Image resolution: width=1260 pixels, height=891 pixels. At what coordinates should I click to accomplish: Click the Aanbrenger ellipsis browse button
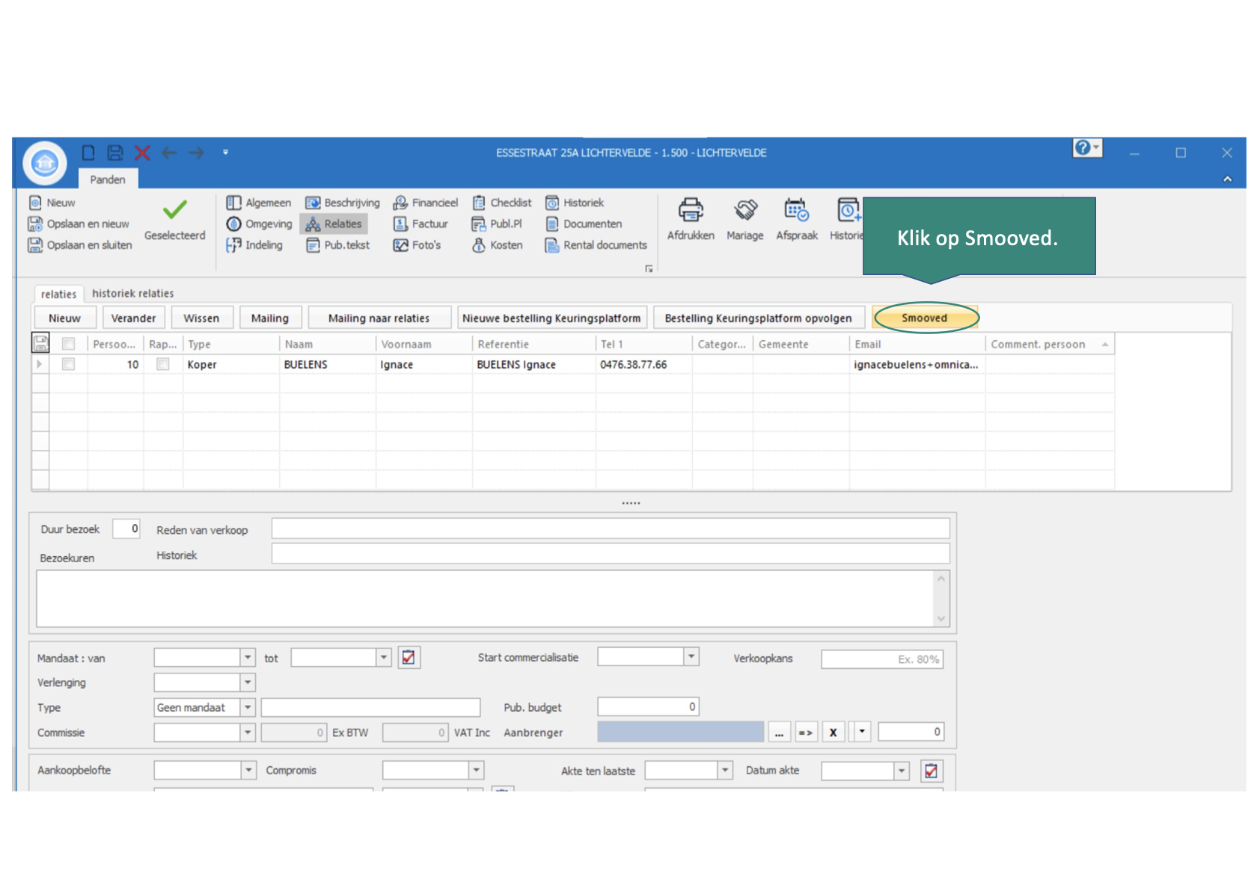pyautogui.click(x=779, y=732)
